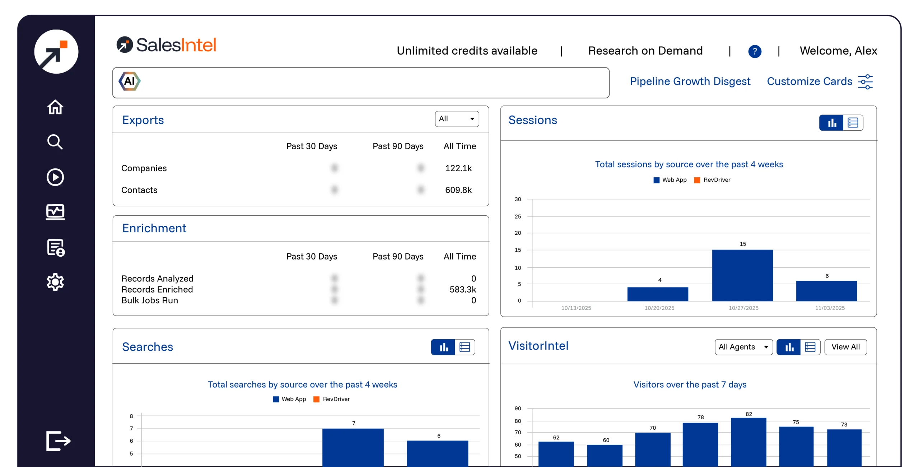Click the Exports card title

(143, 120)
